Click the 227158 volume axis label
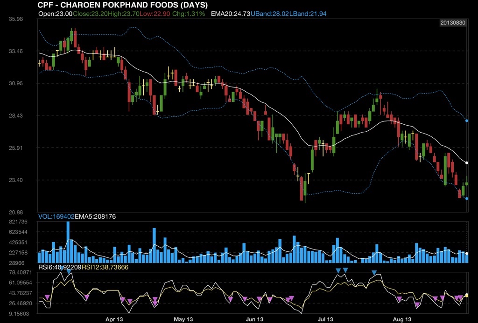Image resolution: width=478 pixels, height=323 pixels. [18, 253]
